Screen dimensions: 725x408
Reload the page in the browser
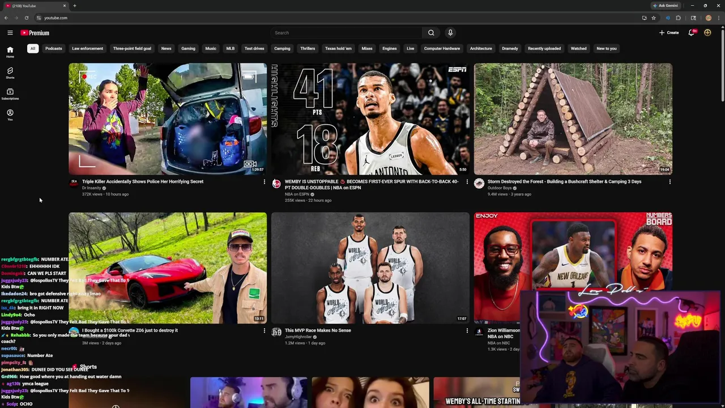(x=26, y=18)
